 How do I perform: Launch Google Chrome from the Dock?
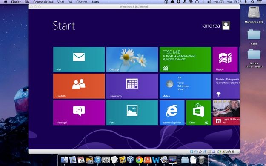click(x=139, y=160)
